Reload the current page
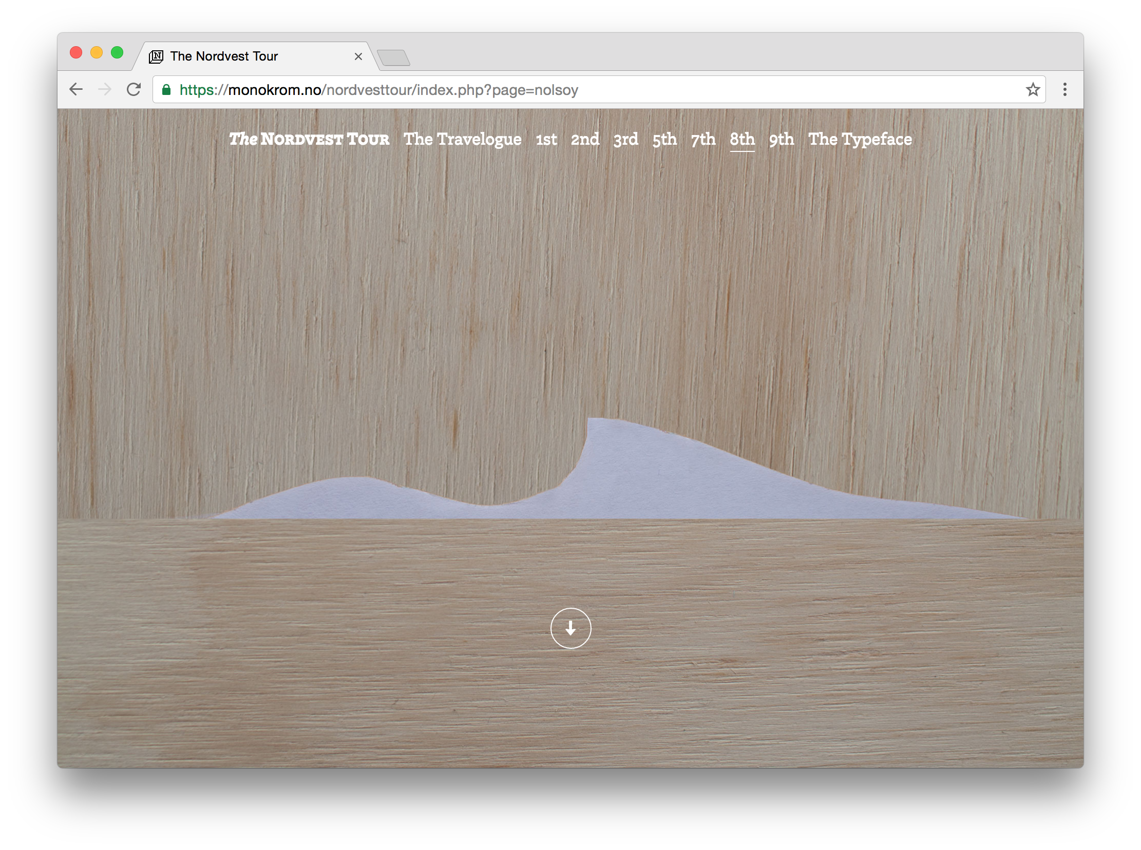The height and width of the screenshot is (850, 1141). point(134,89)
